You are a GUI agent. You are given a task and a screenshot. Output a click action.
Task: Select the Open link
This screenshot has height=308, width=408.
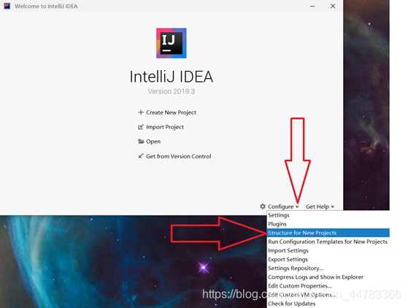click(x=153, y=142)
